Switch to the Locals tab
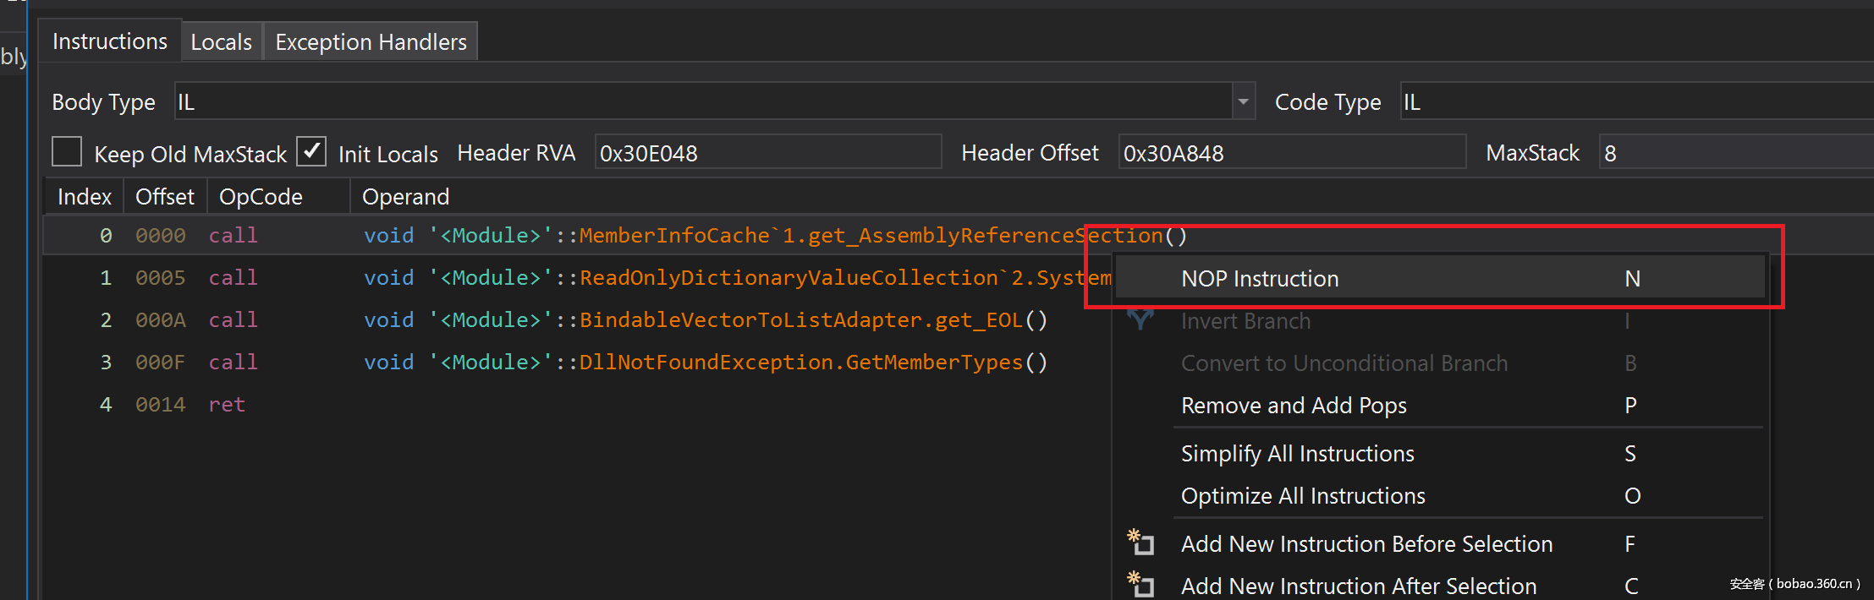Image resolution: width=1874 pixels, height=600 pixels. 221,42
